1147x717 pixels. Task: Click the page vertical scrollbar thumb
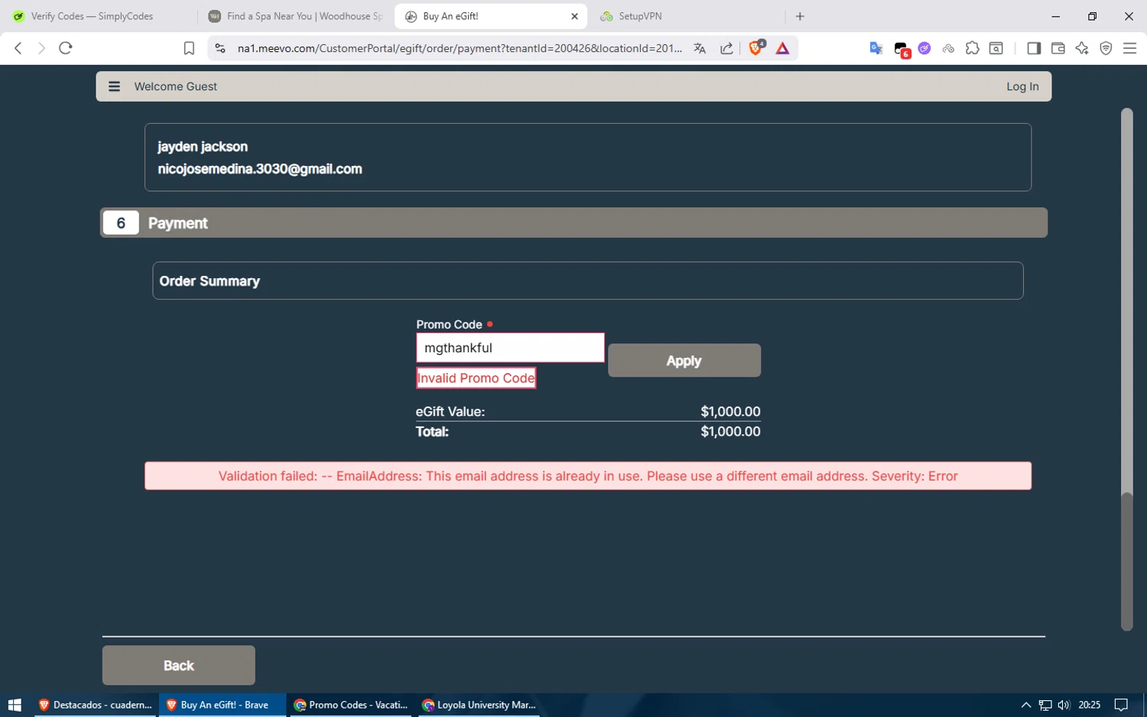click(1127, 562)
